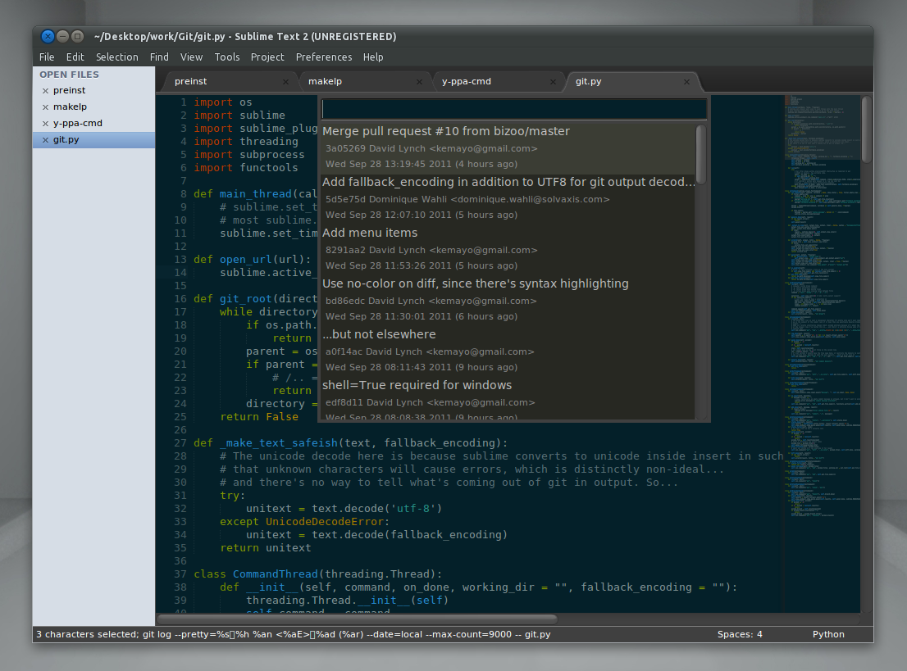
Task: Minimize the Sublime Text window
Action: [x=62, y=36]
